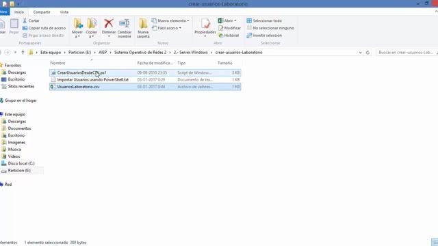438x246 pixels.
Task: Click Red in the sidebar
Action: [8, 184]
